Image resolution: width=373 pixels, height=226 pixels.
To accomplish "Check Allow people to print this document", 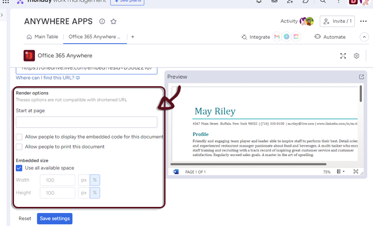I will tap(19, 147).
